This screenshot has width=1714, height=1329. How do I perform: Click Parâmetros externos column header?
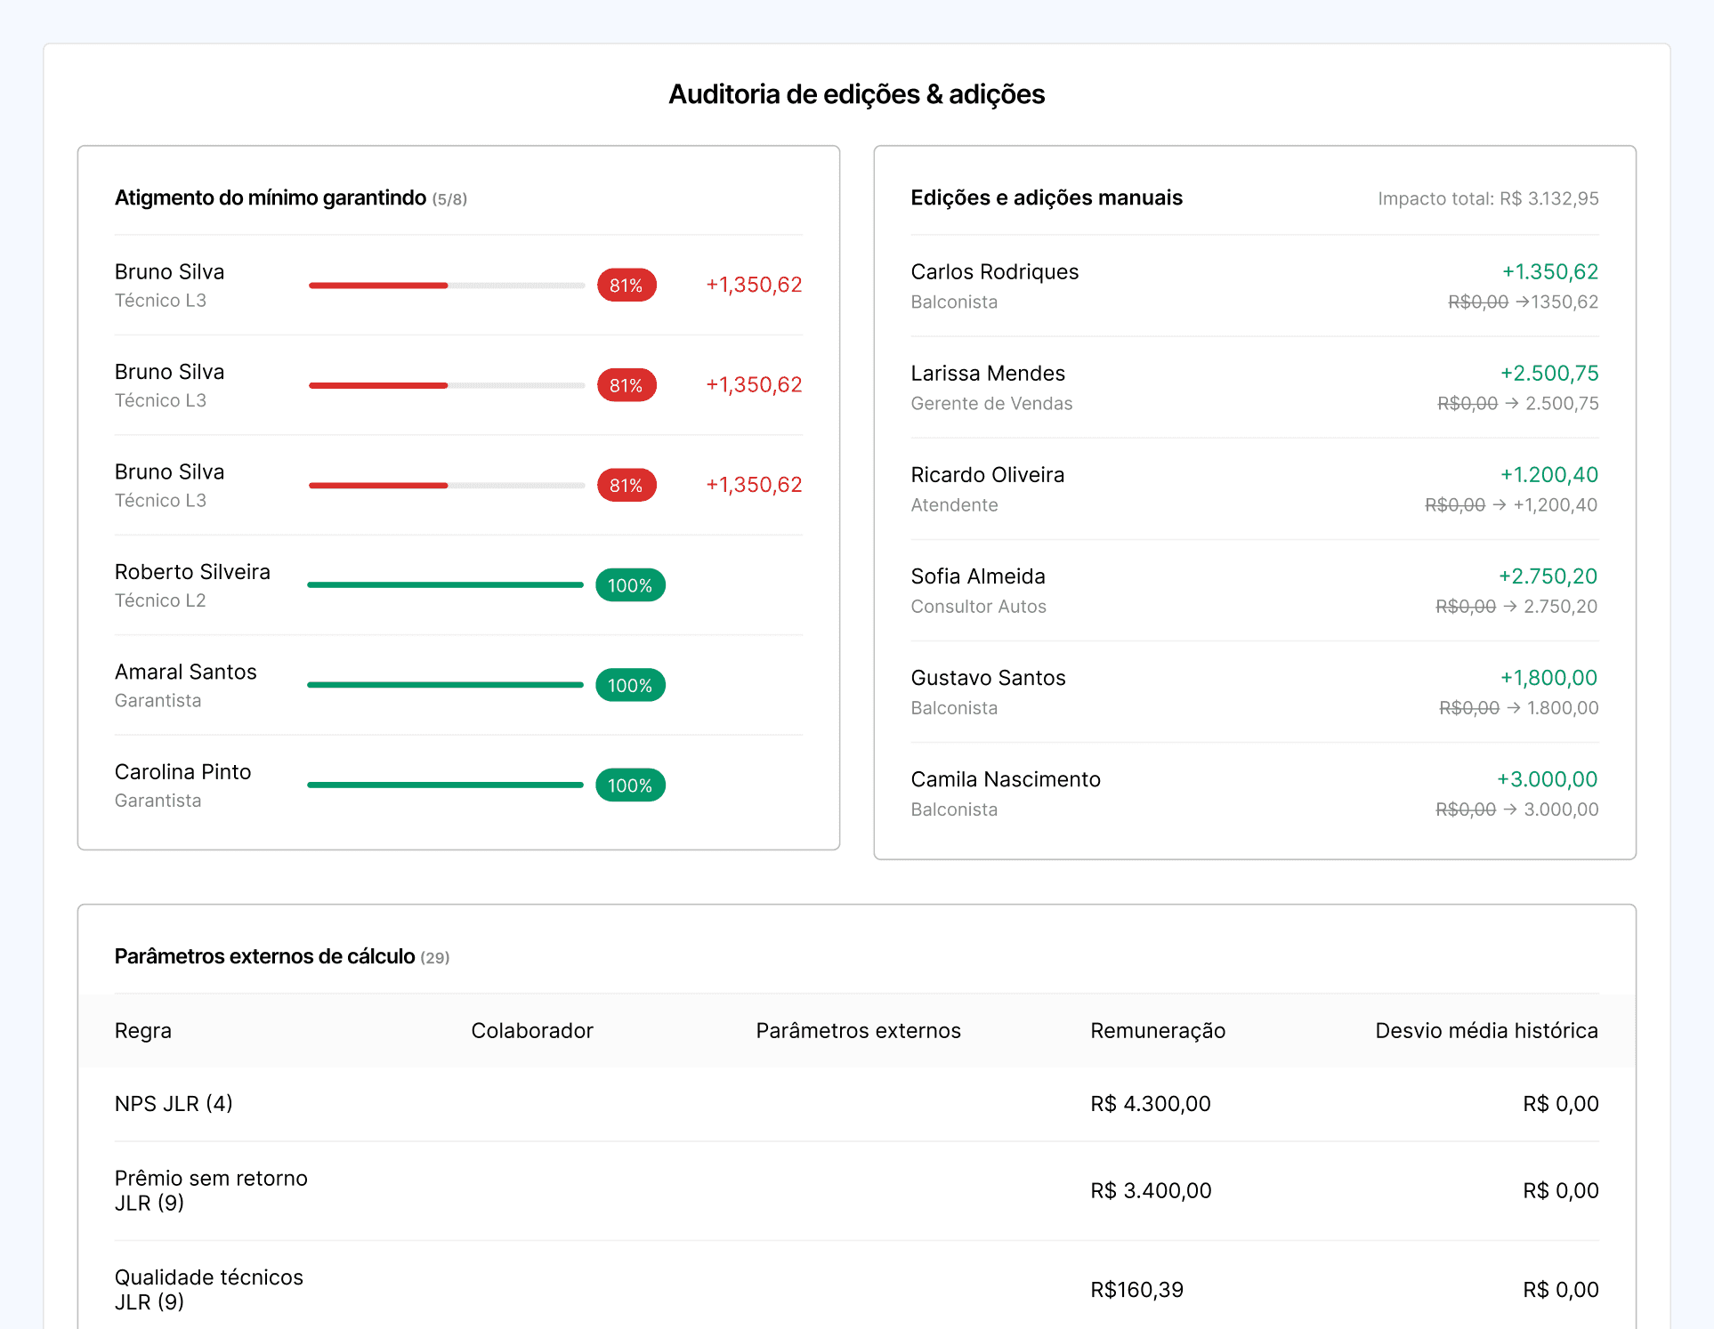point(858,1031)
